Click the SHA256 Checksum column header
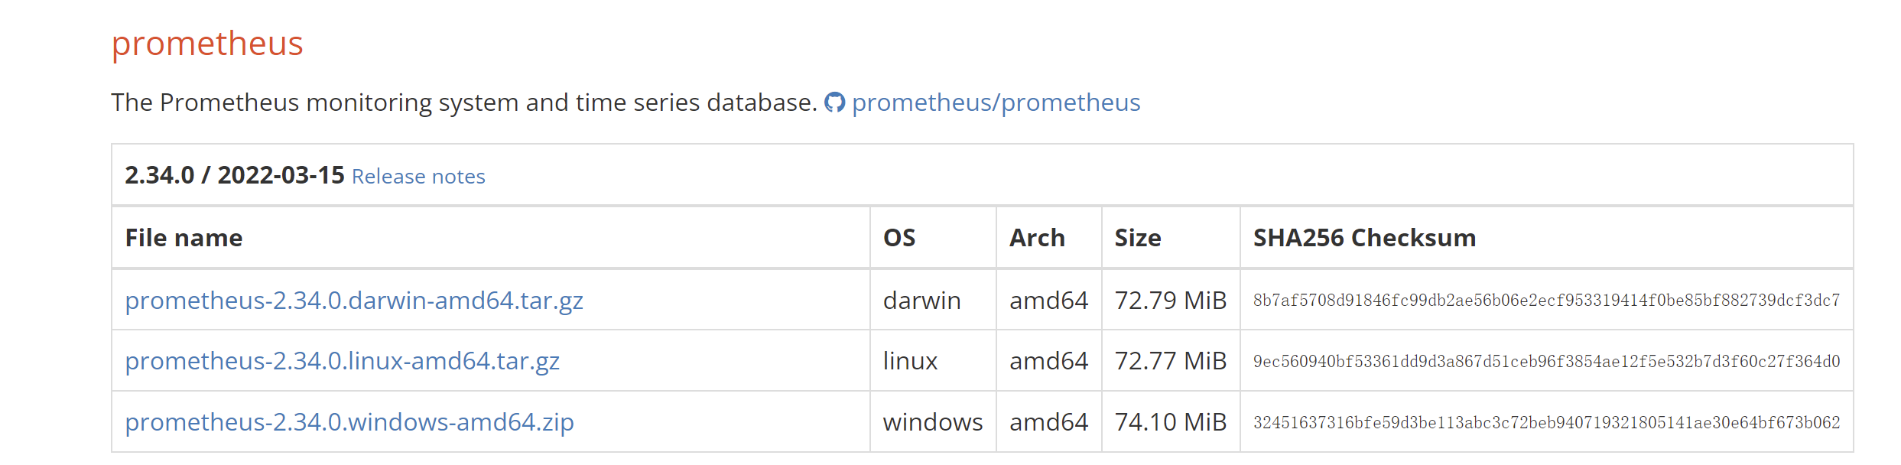The height and width of the screenshot is (465, 1901). click(x=1364, y=238)
